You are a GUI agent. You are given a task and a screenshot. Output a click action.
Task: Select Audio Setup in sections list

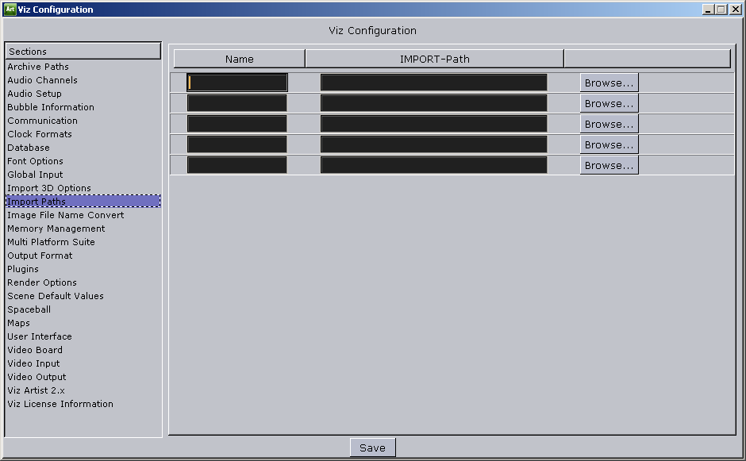[34, 94]
